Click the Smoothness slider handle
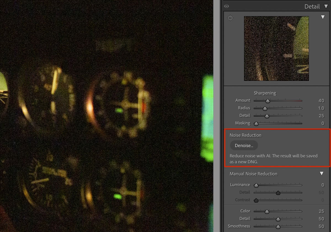 click(x=278, y=226)
